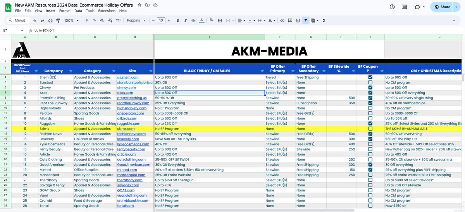The width and height of the screenshot is (465, 212).
Task: Increase decimal places icon
Action: (110, 20)
